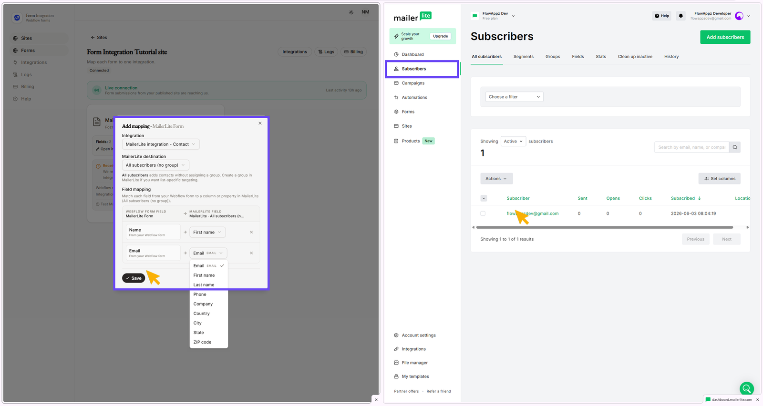Click the NM user initials
Screen dimensions: 763x406
(365, 12)
